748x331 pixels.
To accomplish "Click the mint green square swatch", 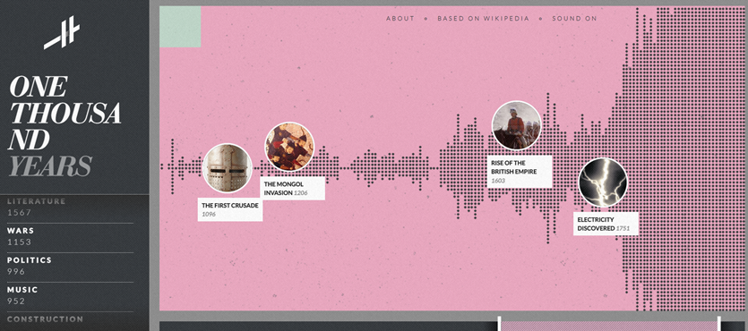I will point(180,27).
